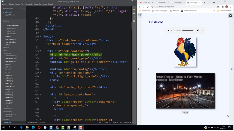Click the Pausa button under video

pyautogui.click(x=185, y=113)
